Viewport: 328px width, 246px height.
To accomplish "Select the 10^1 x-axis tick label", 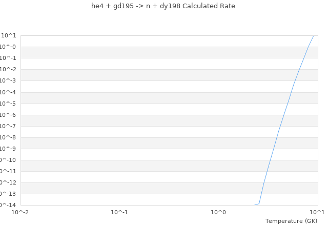I will point(317,212).
